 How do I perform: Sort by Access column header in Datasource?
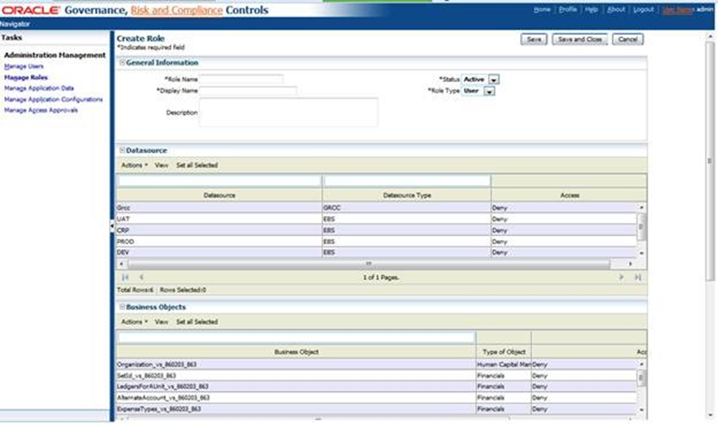pos(569,196)
